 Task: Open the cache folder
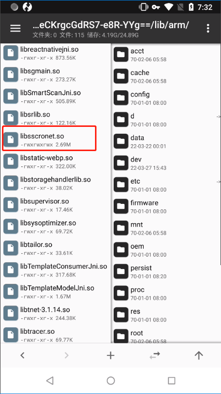pos(166,77)
